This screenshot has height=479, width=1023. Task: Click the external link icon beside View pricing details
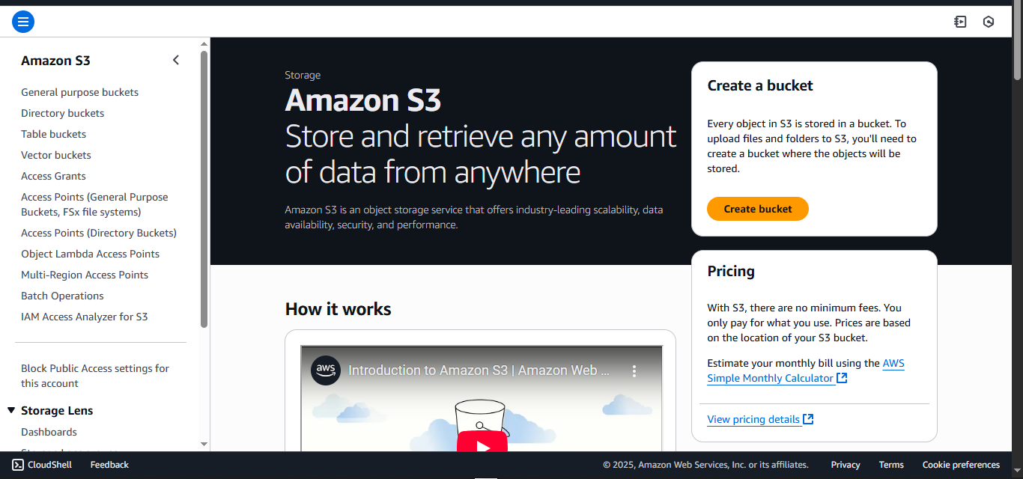pyautogui.click(x=808, y=418)
